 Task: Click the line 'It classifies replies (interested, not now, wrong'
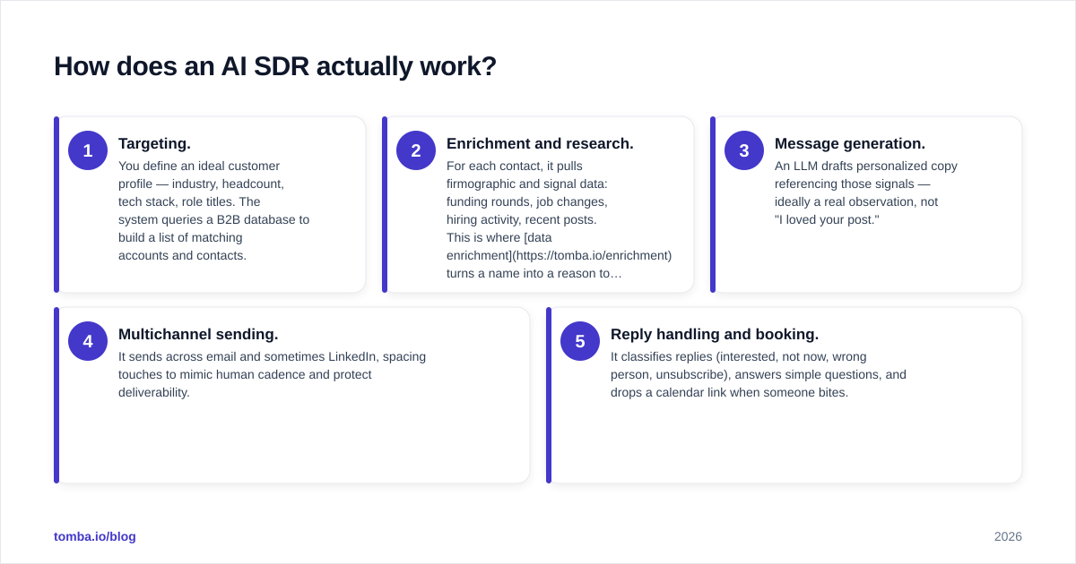click(739, 356)
